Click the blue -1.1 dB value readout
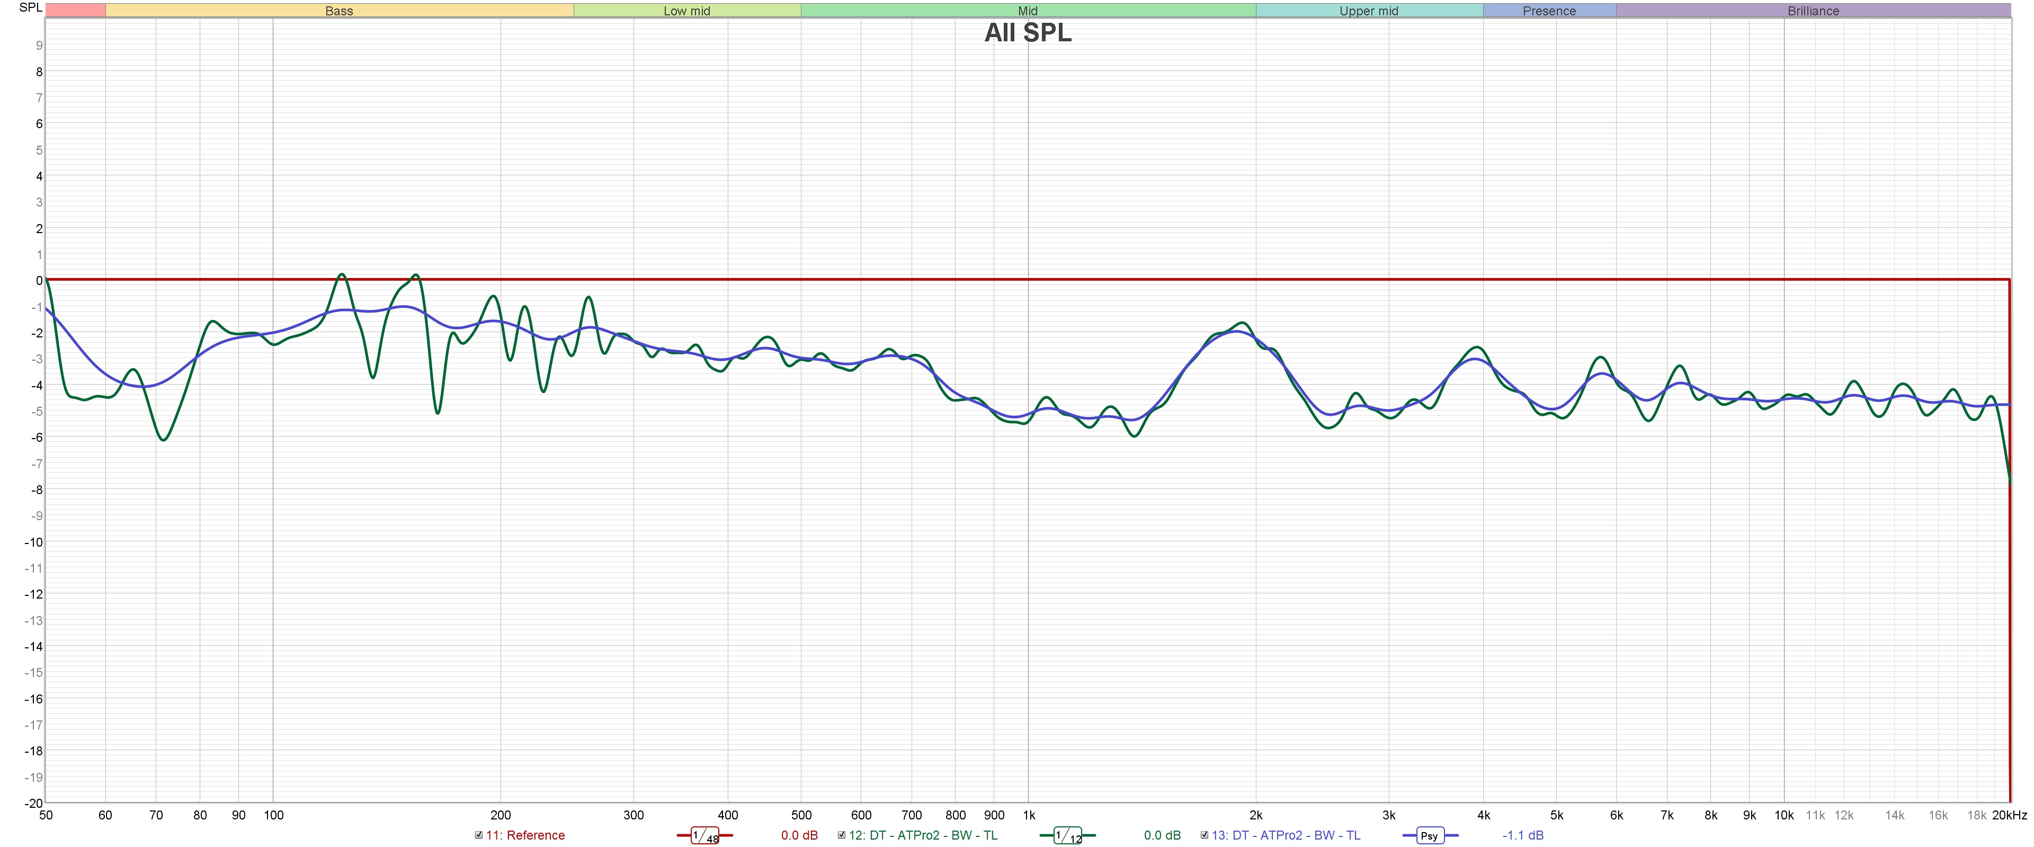 point(1522,836)
